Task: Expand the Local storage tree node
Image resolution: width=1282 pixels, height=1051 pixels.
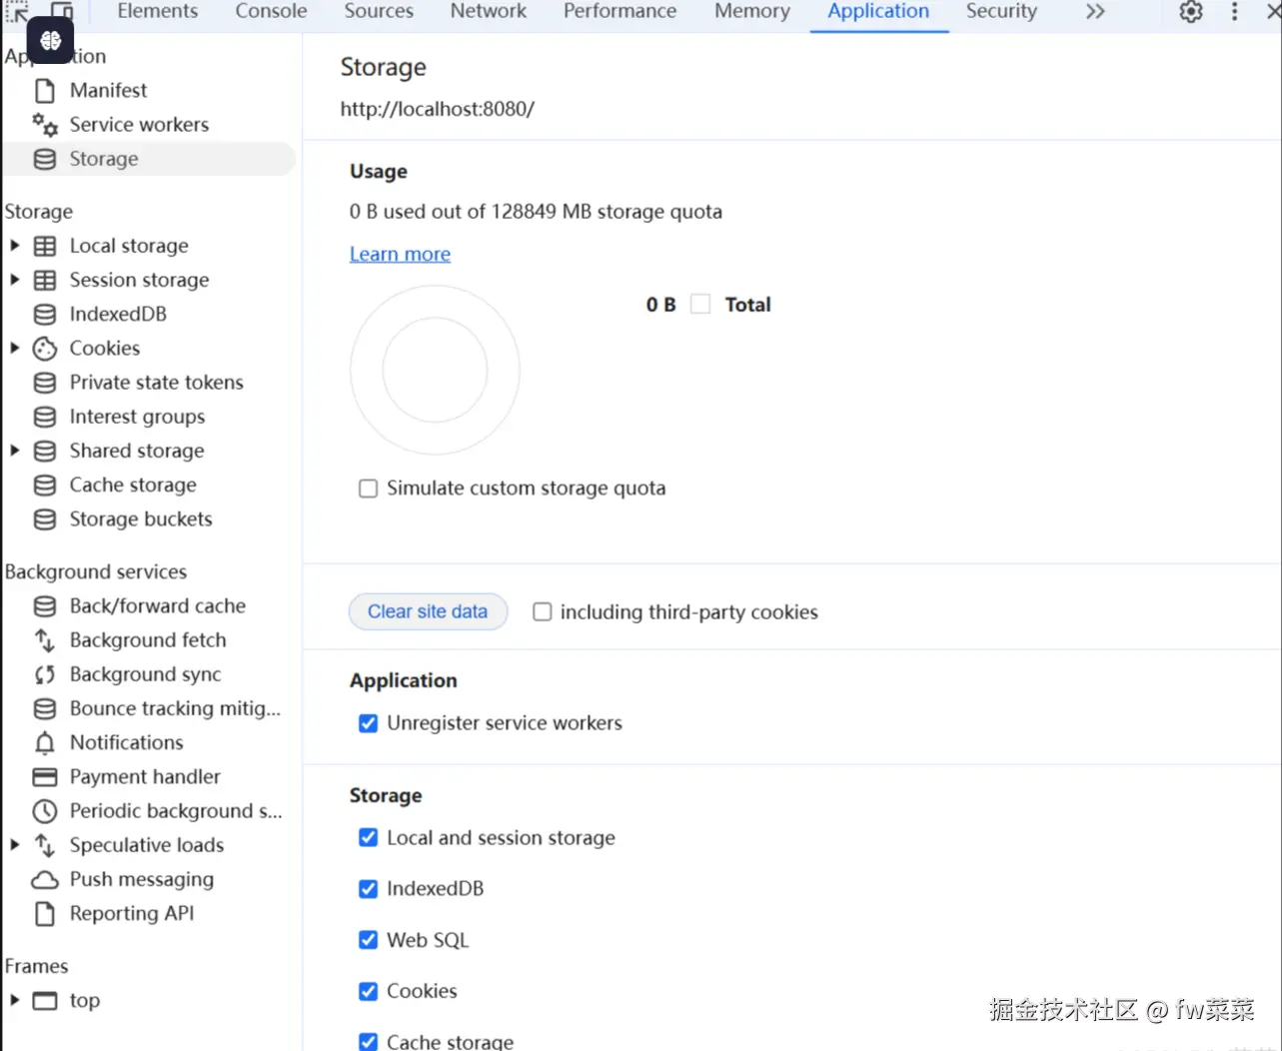Action: point(15,246)
